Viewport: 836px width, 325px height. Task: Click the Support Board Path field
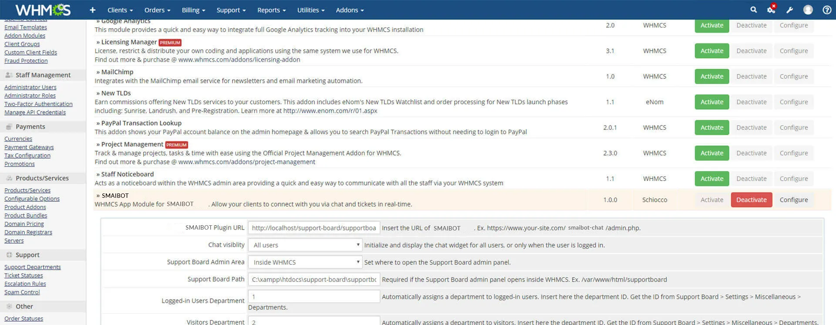314,279
